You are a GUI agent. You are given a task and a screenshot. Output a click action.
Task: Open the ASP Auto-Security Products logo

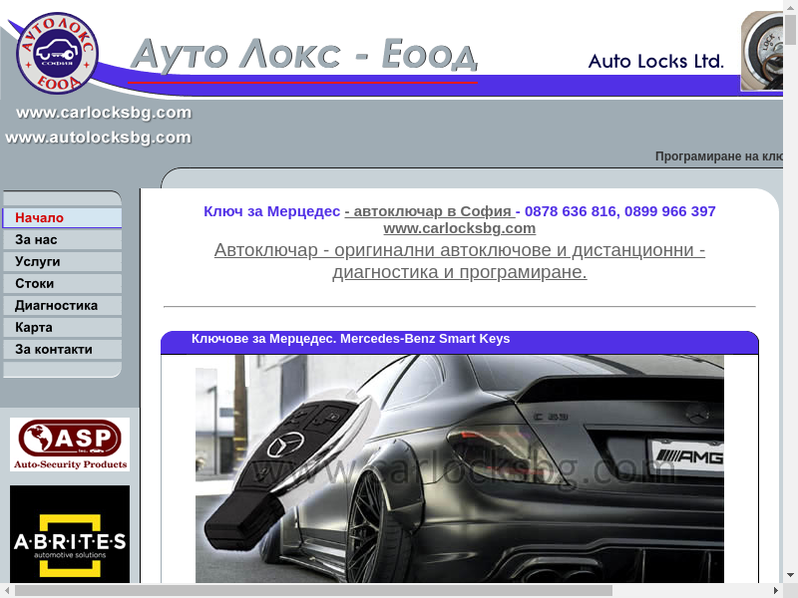point(70,445)
